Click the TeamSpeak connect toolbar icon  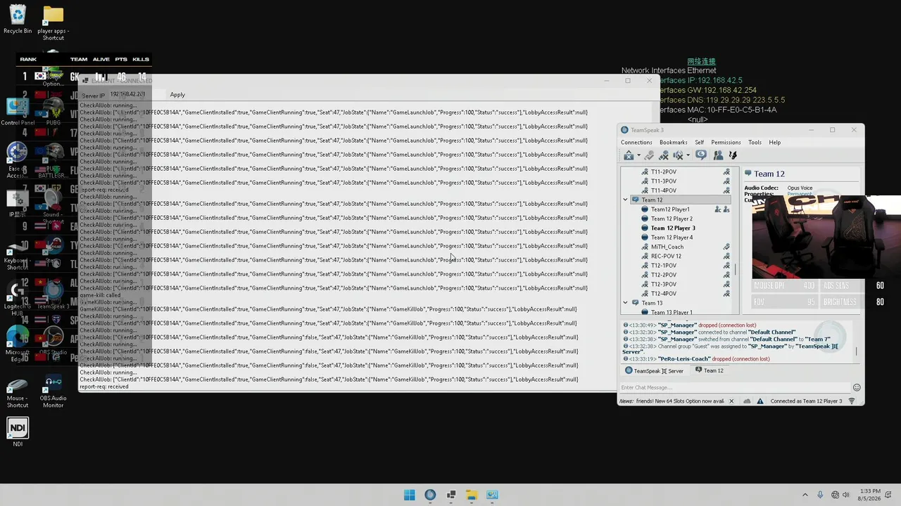629,155
